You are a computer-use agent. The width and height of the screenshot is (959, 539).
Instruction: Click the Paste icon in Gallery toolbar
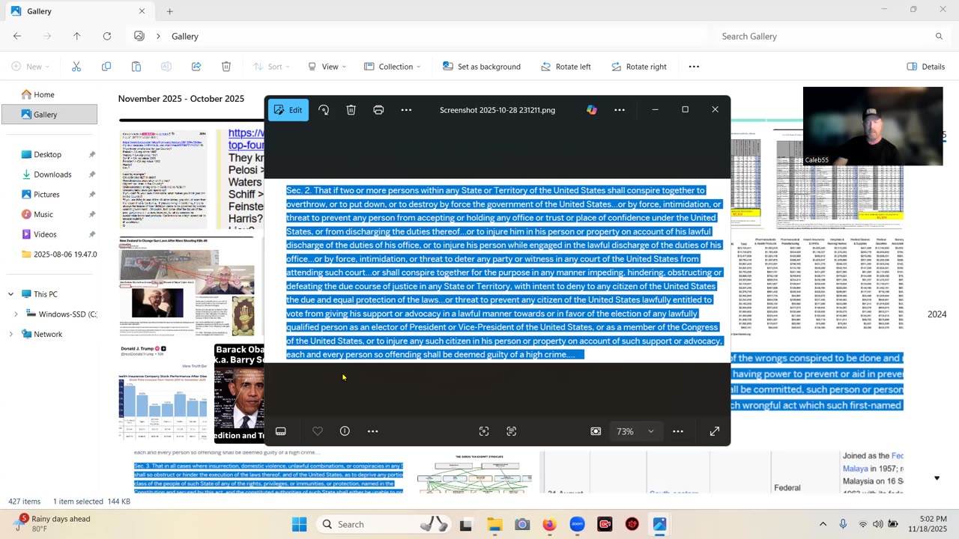136,67
